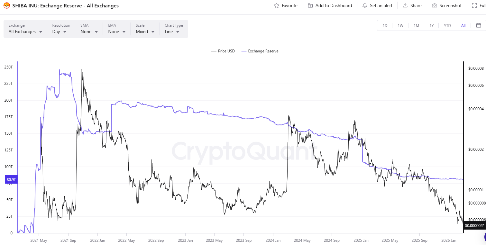Expand the Resolution Day dropdown
Image resolution: width=486 pixels, height=245 pixels.
coord(60,32)
